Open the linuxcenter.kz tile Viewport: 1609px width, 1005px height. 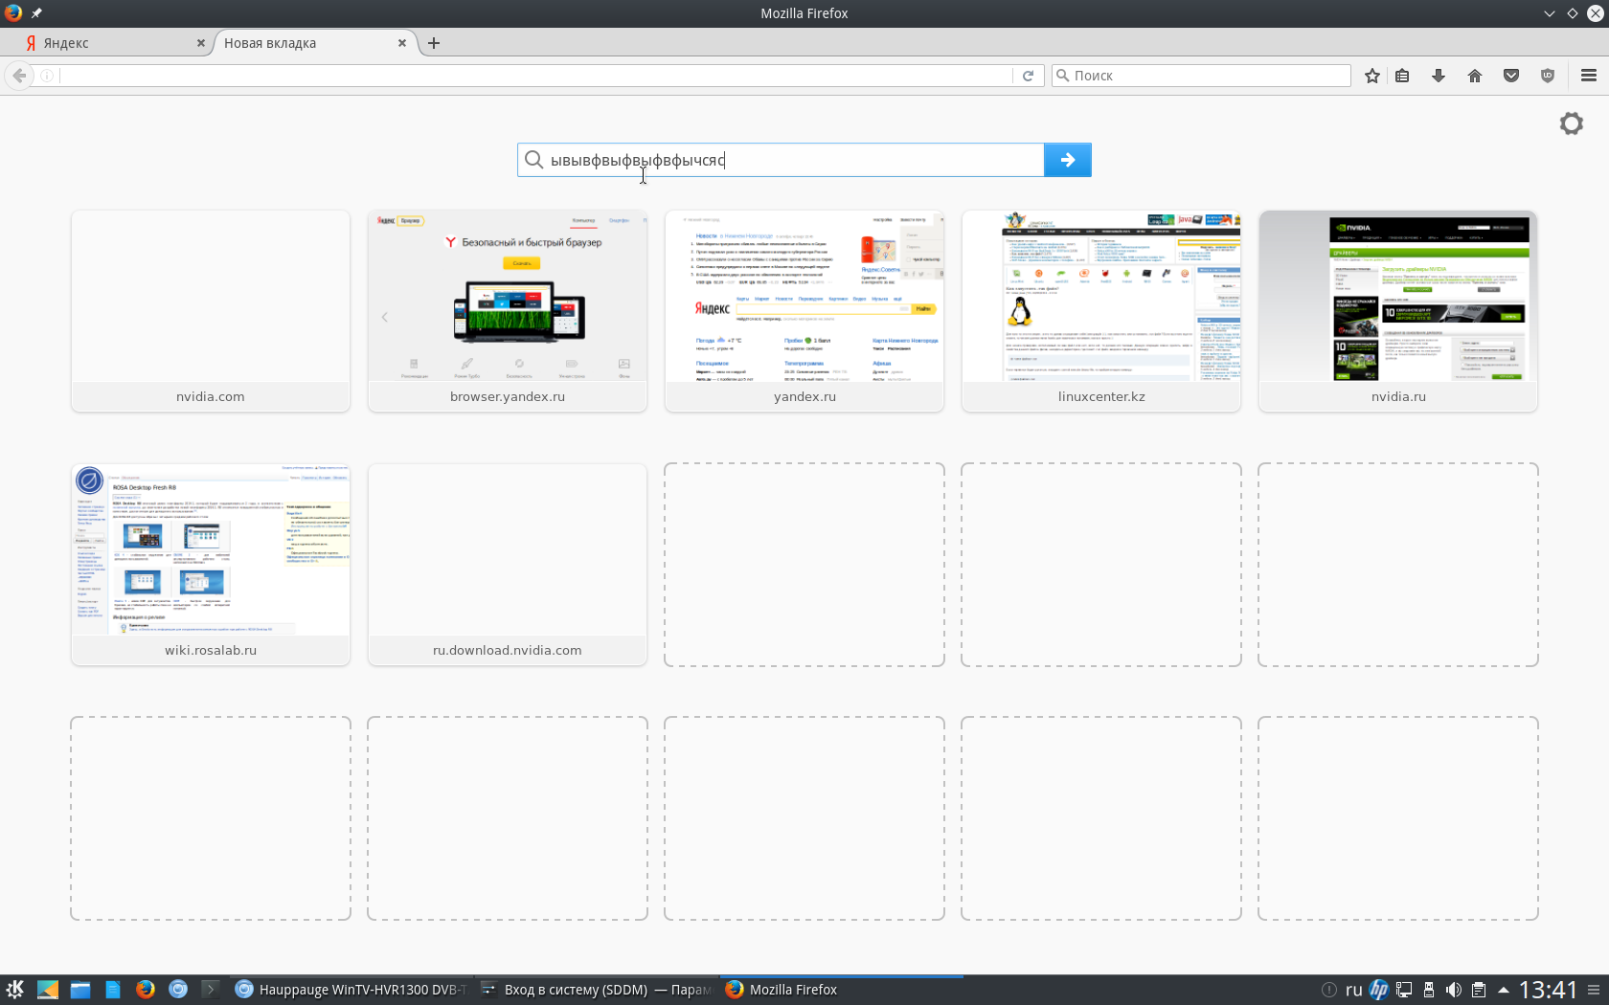point(1101,311)
